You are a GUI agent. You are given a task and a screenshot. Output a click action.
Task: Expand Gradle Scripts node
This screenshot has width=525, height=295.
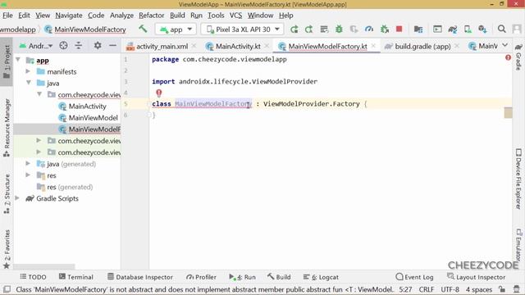click(x=17, y=198)
